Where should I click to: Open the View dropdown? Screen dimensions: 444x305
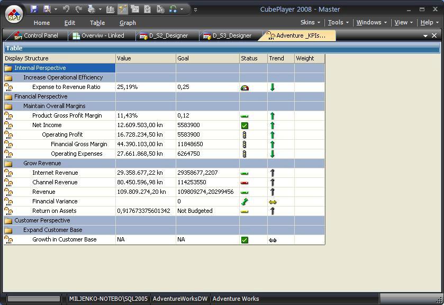pyautogui.click(x=404, y=22)
